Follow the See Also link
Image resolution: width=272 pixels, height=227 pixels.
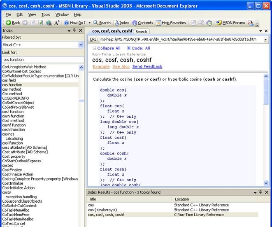tap(121, 66)
